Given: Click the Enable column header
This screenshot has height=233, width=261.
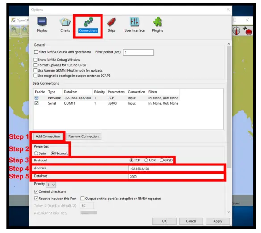Looking at the screenshot, I should (40, 92).
